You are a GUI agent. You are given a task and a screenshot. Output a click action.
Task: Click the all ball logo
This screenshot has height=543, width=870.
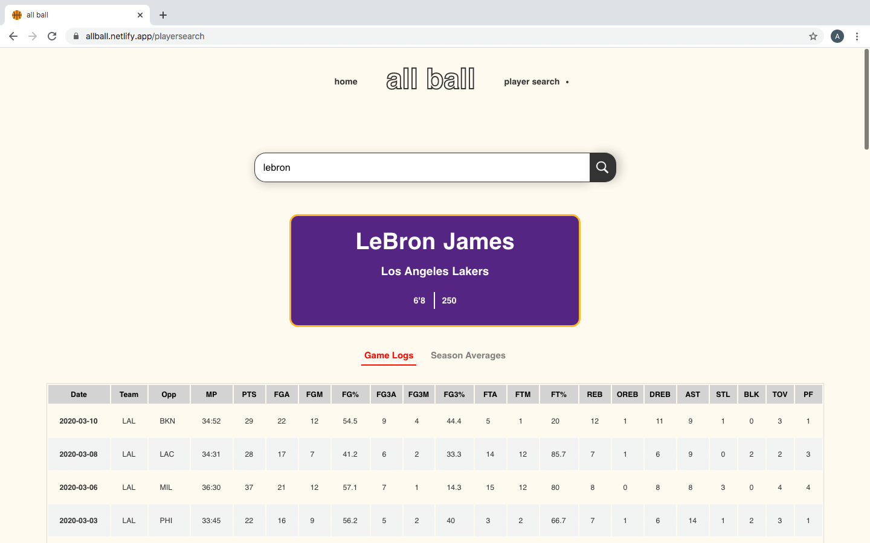tap(431, 79)
